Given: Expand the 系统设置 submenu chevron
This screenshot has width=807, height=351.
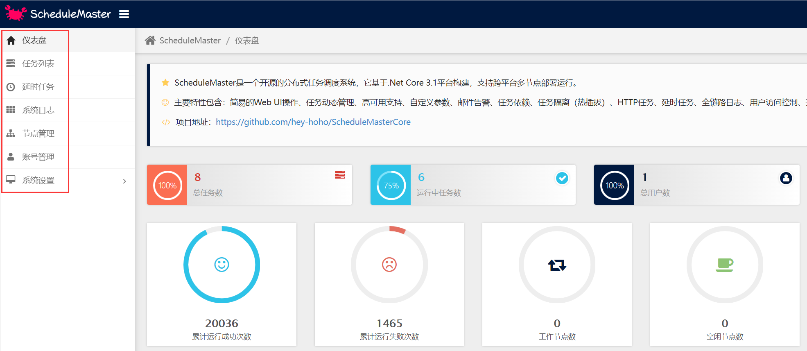Looking at the screenshot, I should [124, 181].
